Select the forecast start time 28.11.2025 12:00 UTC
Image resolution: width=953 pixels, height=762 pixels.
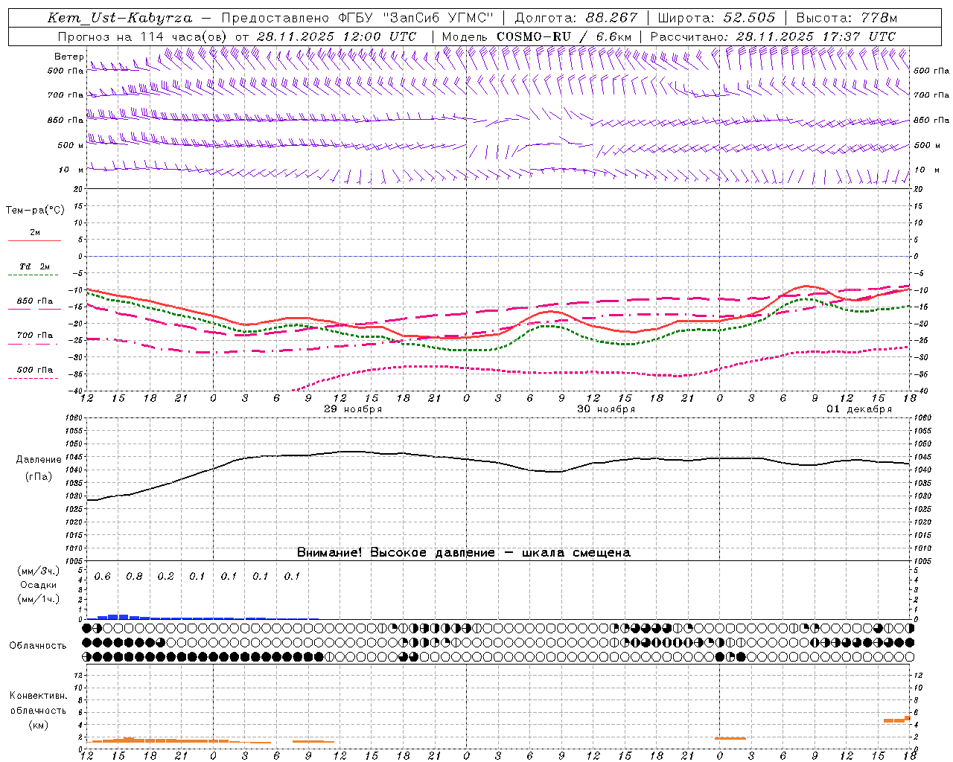337,36
